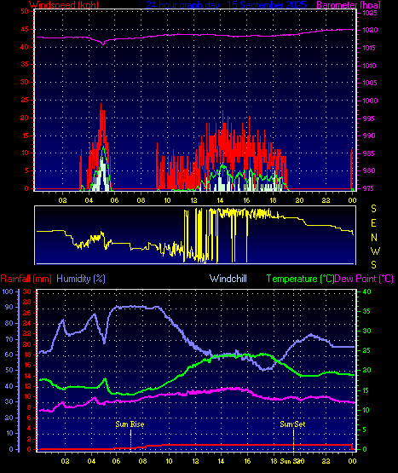Click 990 on the barometer axis
Viewport: 398px width, 473px height.
click(x=368, y=136)
